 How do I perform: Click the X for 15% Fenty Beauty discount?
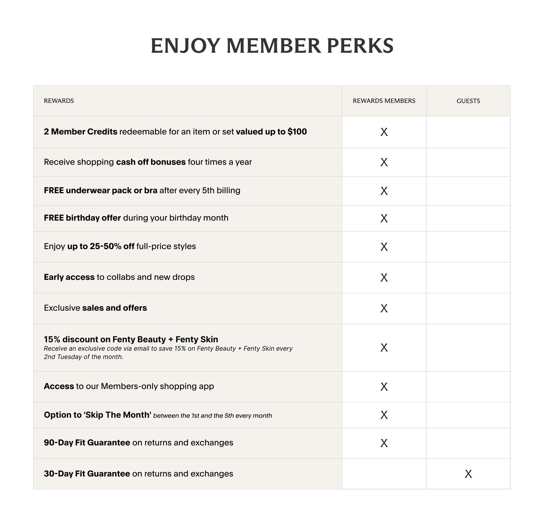tap(384, 348)
